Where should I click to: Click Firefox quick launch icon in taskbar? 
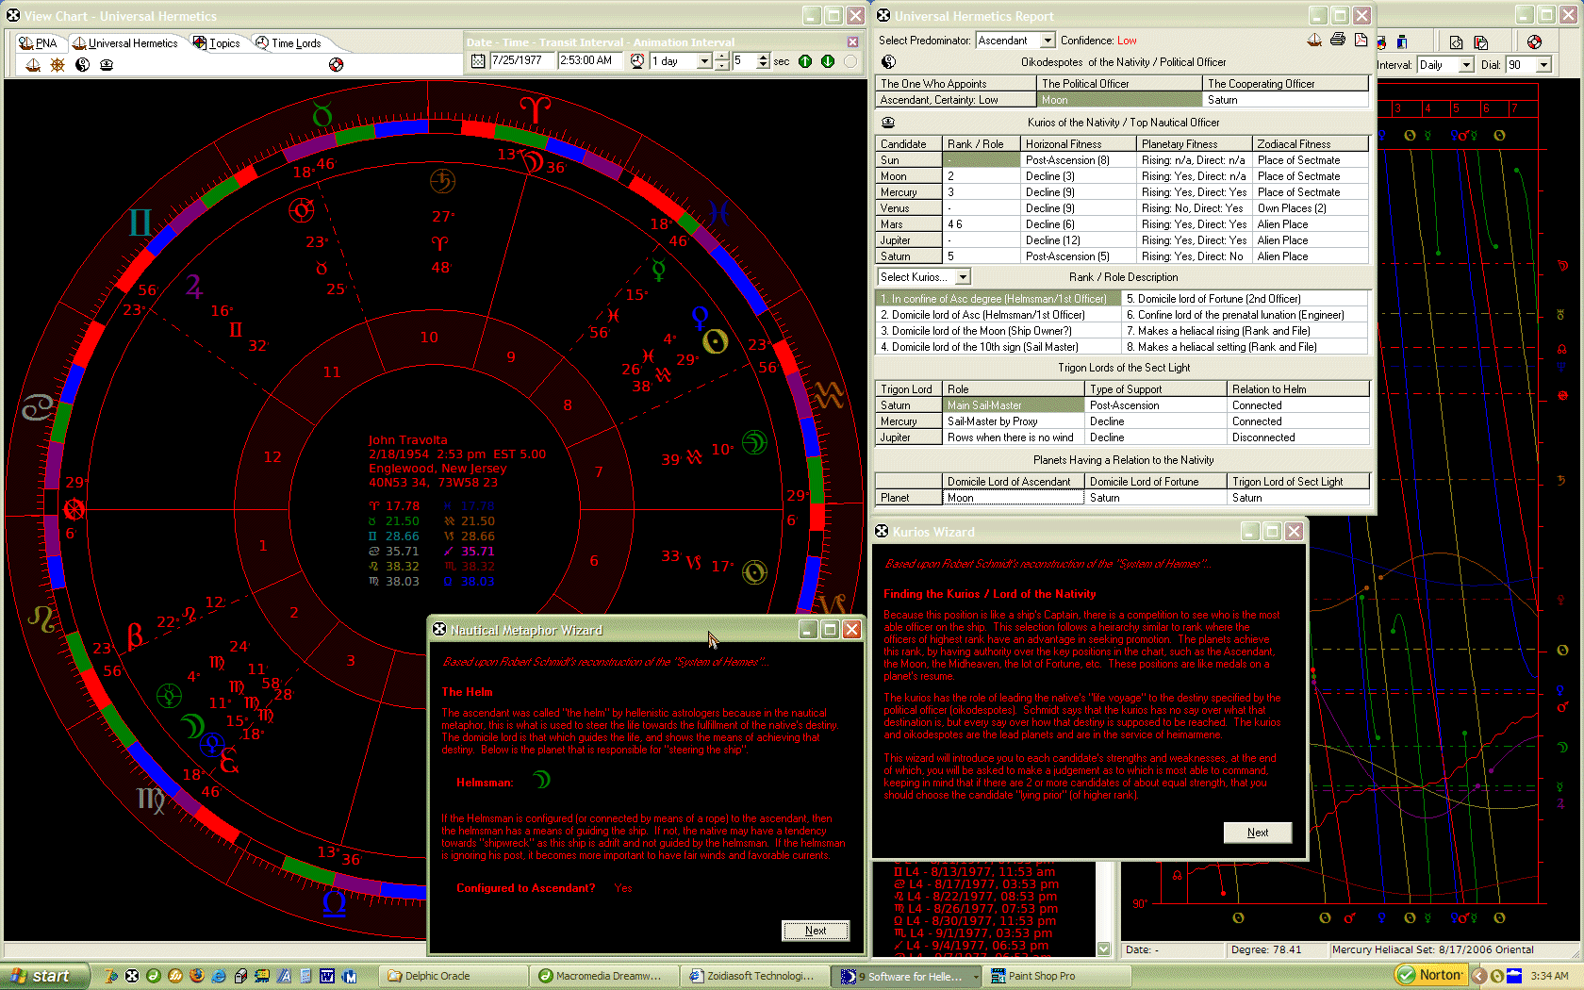point(197,976)
